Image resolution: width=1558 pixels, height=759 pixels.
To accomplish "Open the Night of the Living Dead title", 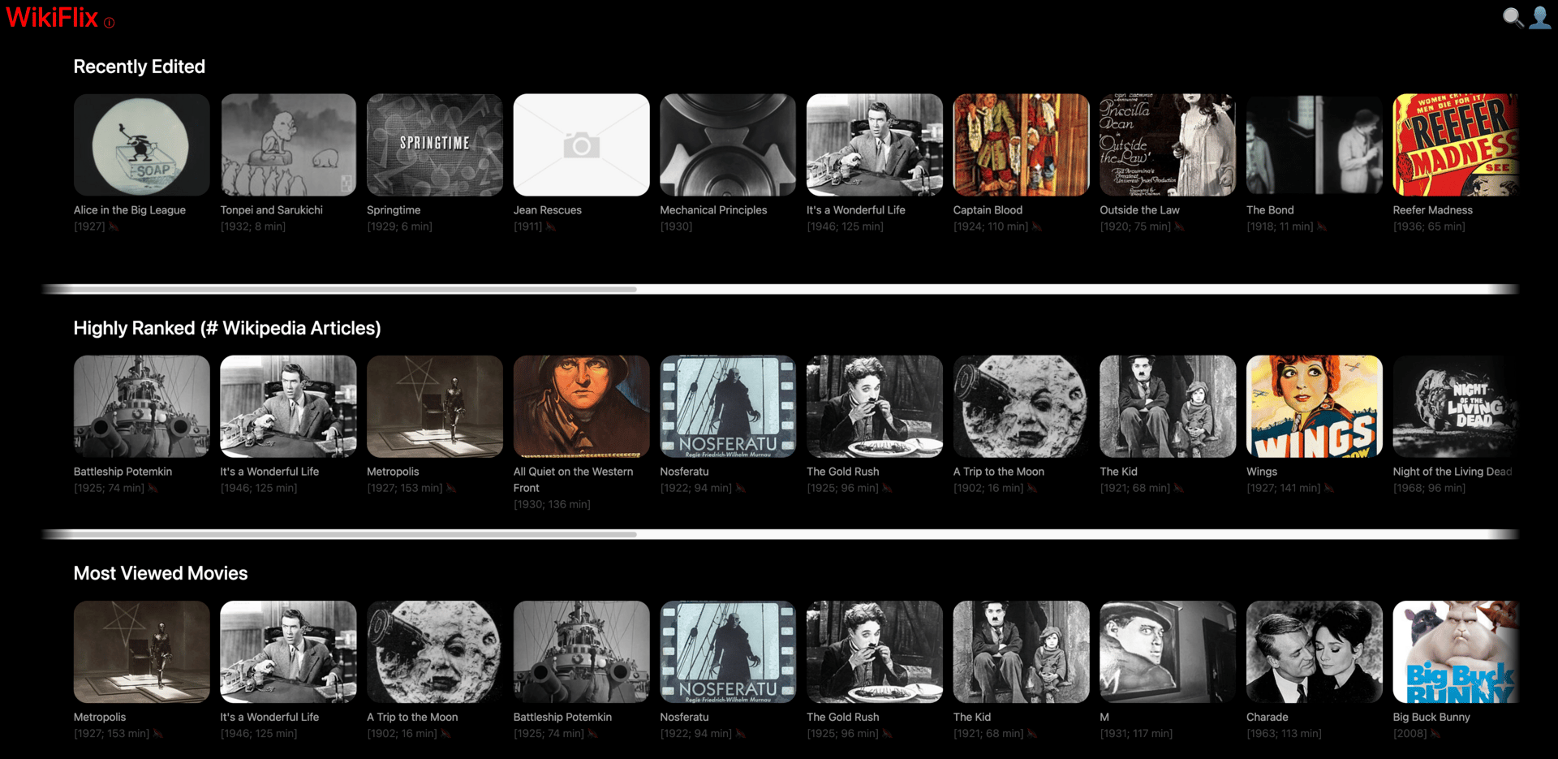I will pyautogui.click(x=1453, y=472).
